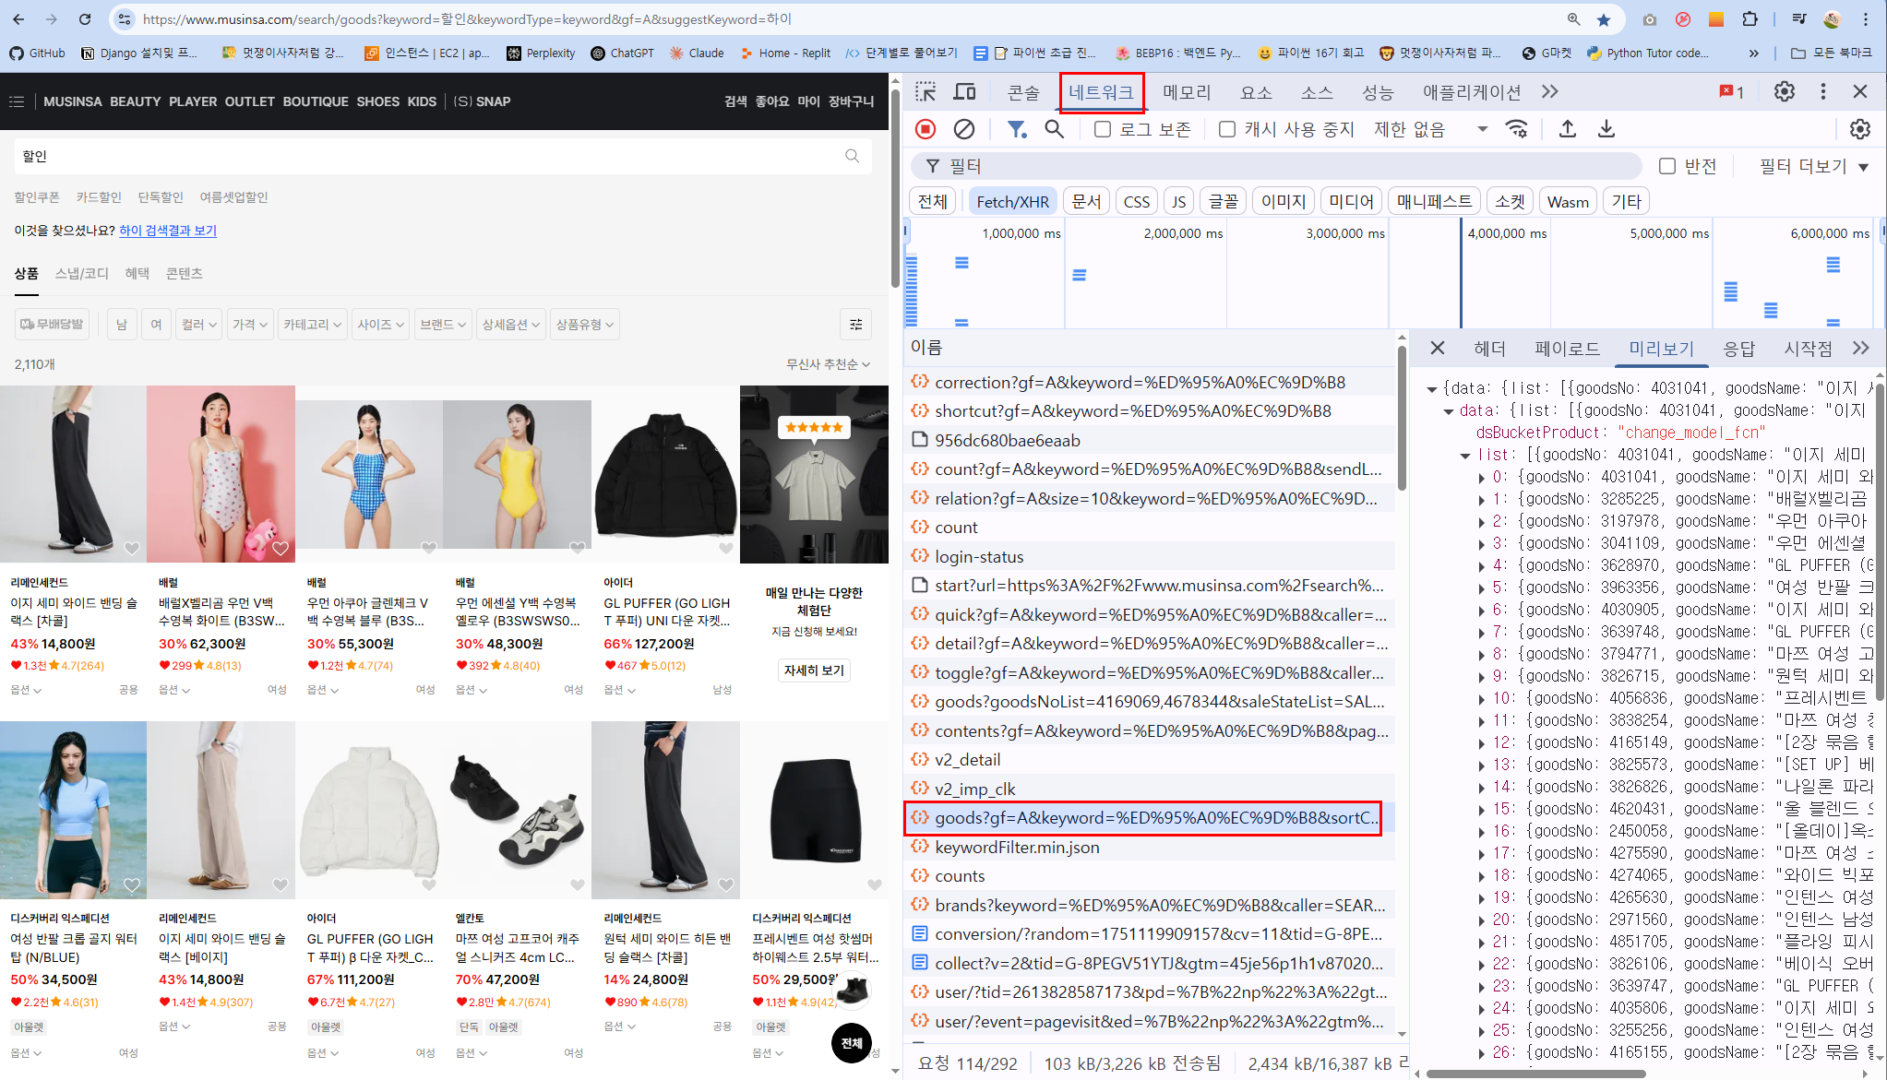
Task: Open network search magnifier icon
Action: click(1055, 129)
